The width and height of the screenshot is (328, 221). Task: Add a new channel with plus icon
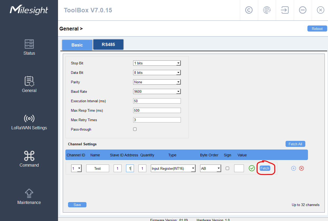point(293,168)
